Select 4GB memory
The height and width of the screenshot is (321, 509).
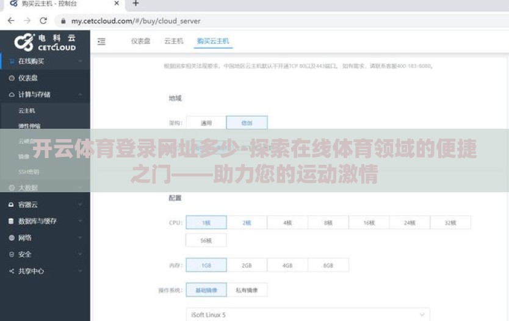pyautogui.click(x=287, y=265)
